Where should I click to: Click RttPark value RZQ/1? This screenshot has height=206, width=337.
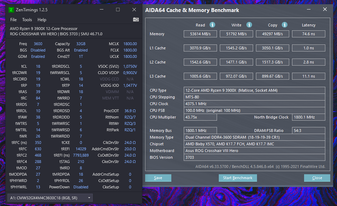pyautogui.click(x=130, y=130)
